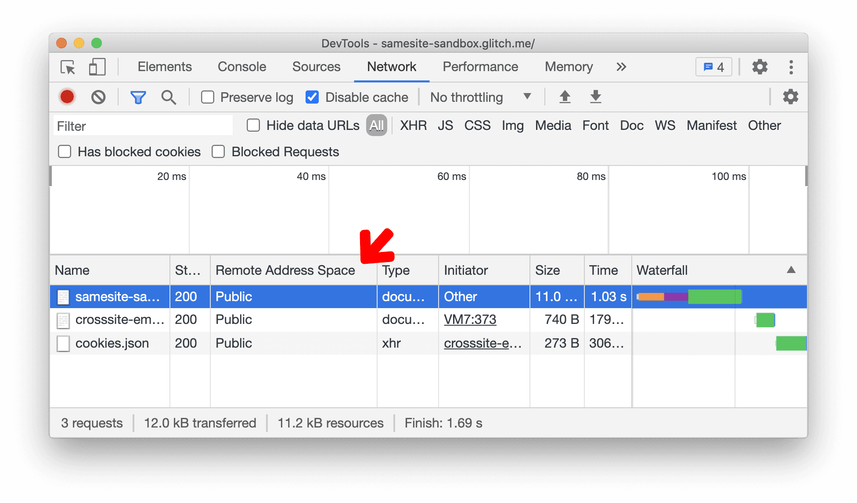The width and height of the screenshot is (857, 503).
Task: Click the clear (no entry) icon
Action: [x=97, y=97]
